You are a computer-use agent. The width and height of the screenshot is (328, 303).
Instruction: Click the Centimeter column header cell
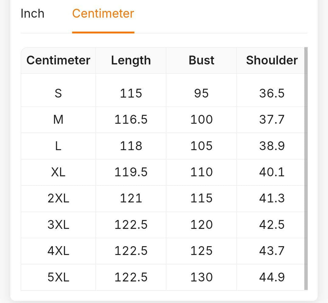click(x=58, y=60)
